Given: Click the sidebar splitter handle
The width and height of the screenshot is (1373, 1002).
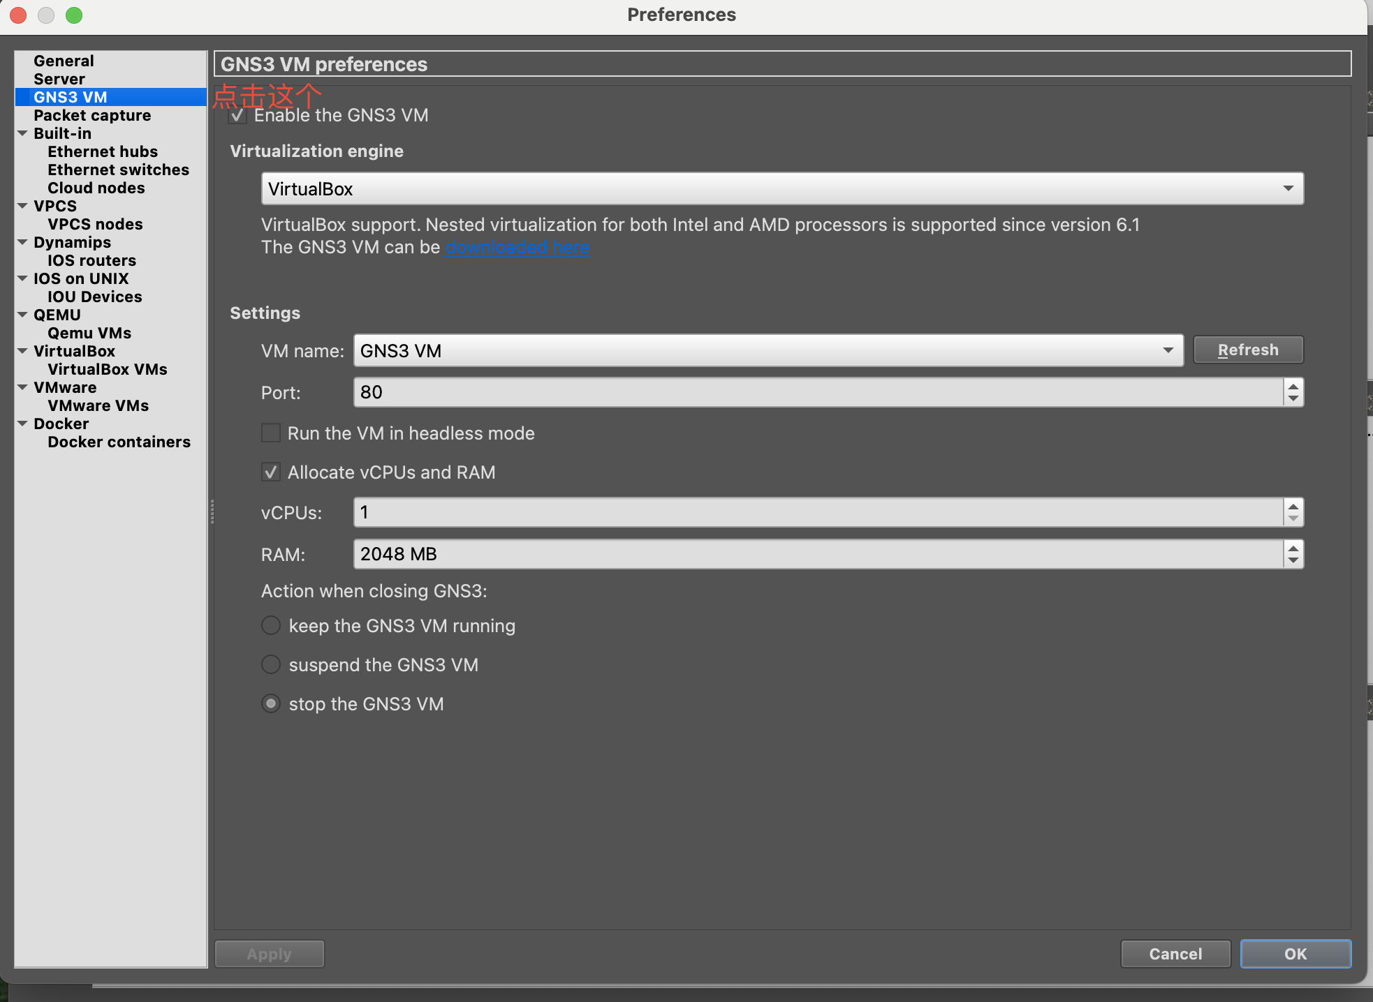Looking at the screenshot, I should tap(212, 511).
